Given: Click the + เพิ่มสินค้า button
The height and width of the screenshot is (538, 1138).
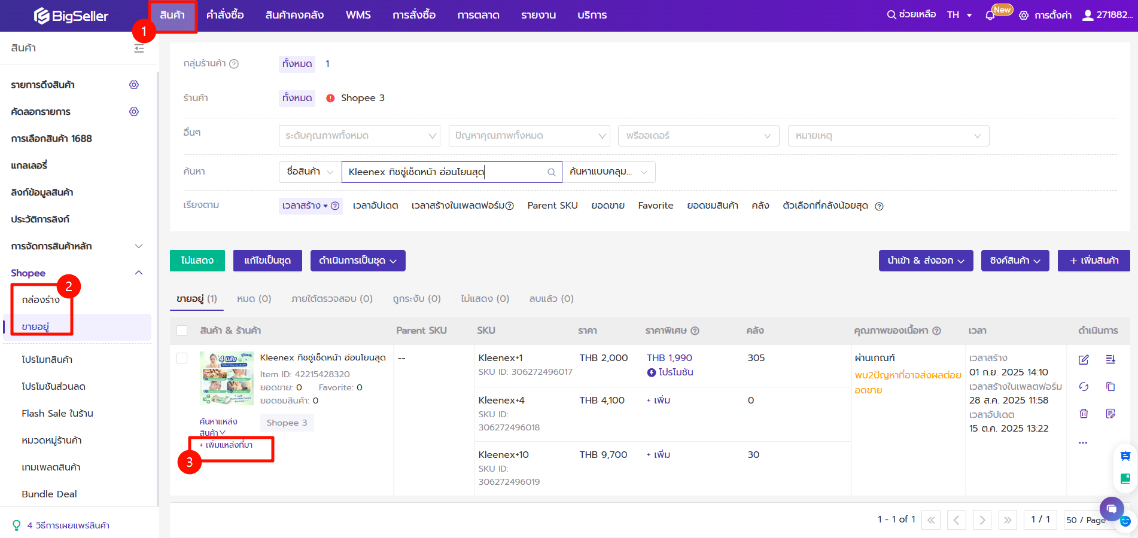Looking at the screenshot, I should click(x=1093, y=261).
